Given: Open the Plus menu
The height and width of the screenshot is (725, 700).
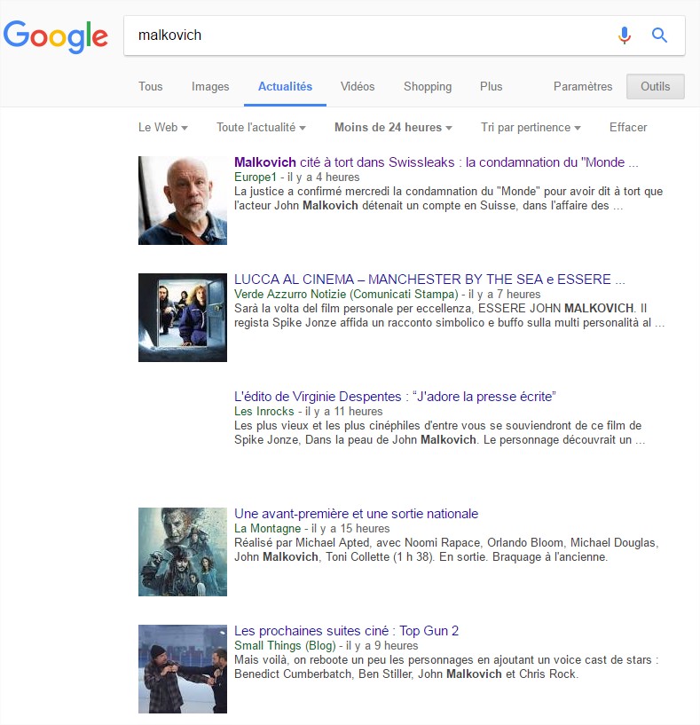Looking at the screenshot, I should click(x=491, y=86).
